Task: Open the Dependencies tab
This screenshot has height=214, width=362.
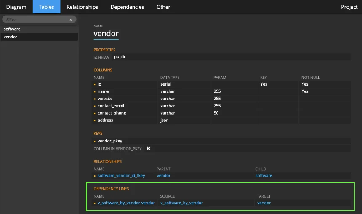Action: click(127, 7)
